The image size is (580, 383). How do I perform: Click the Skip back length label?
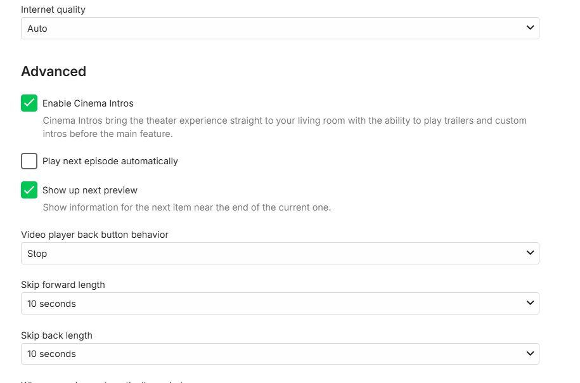[x=57, y=335]
